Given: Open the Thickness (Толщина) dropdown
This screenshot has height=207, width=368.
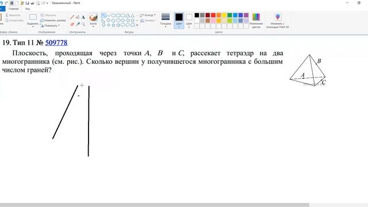Looking at the screenshot, I should click(x=166, y=21).
